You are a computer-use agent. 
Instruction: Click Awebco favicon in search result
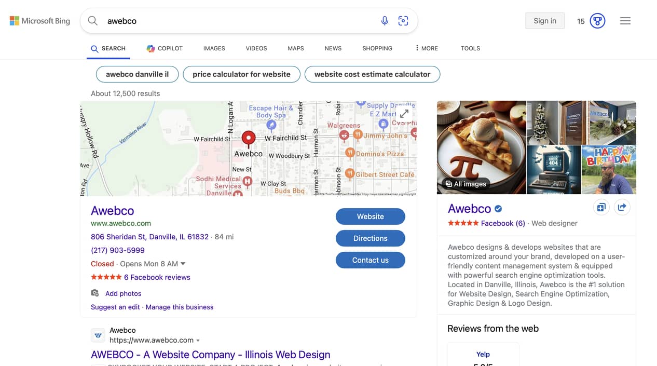coord(98,335)
